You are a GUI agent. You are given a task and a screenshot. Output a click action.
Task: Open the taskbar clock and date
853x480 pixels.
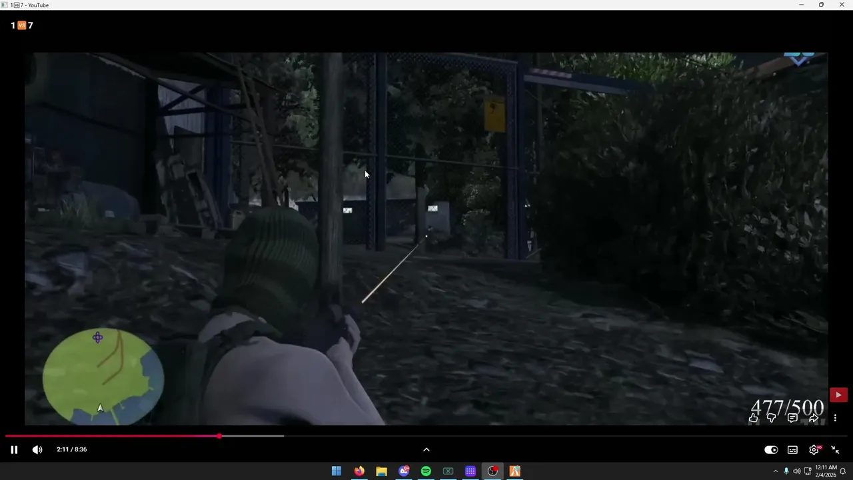click(x=825, y=471)
